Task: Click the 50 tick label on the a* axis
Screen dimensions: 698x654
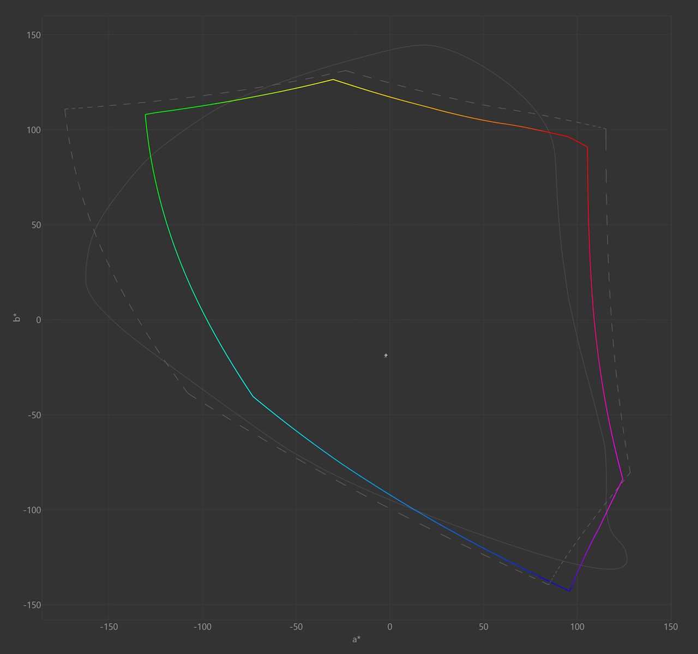Action: (484, 627)
